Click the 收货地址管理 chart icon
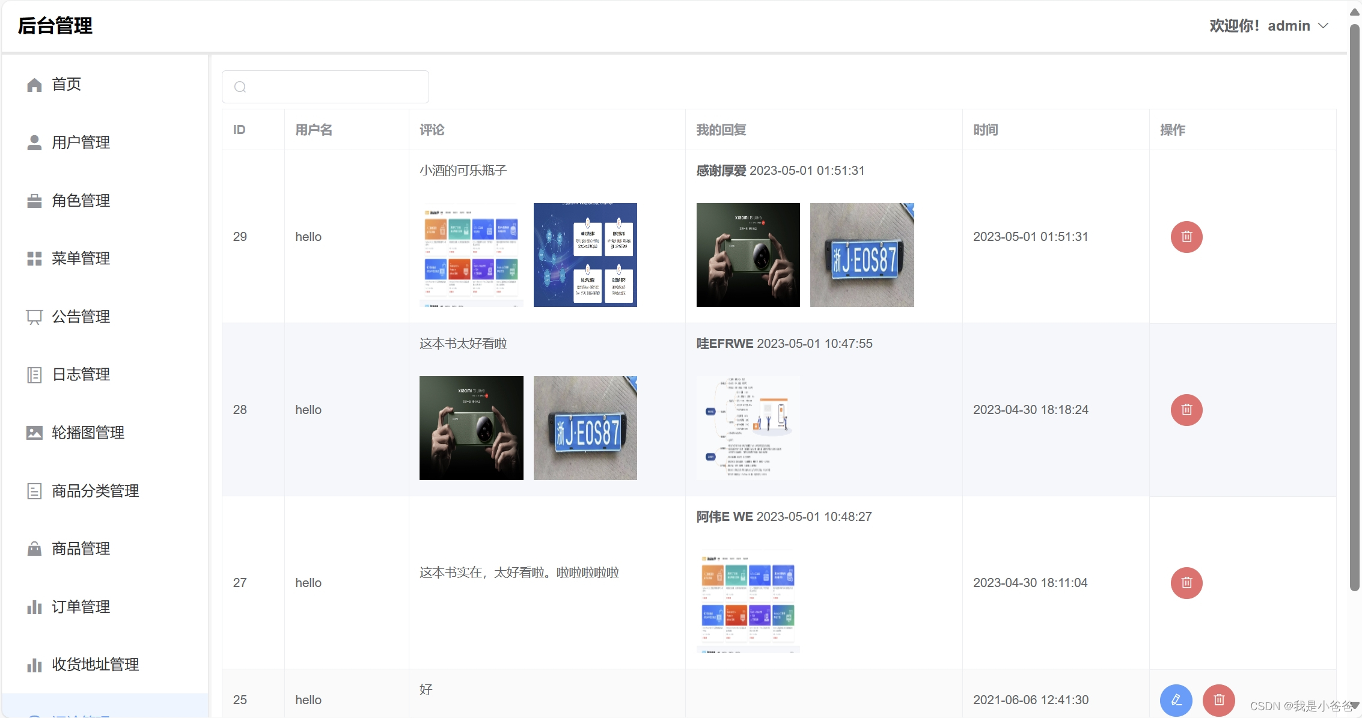This screenshot has width=1362, height=718. point(34,665)
